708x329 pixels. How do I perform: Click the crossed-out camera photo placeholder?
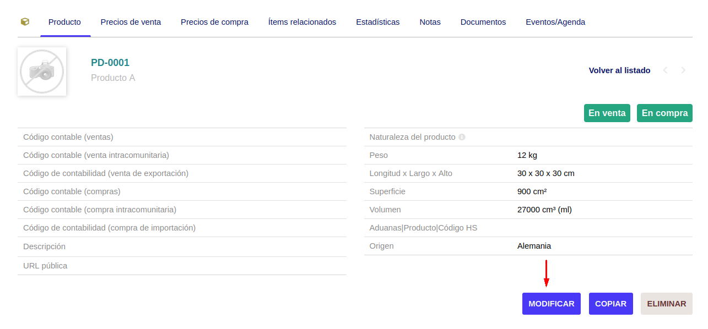42,71
